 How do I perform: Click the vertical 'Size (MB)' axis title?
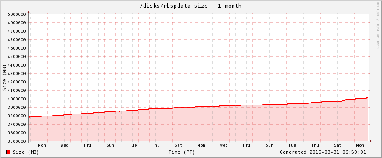pyautogui.click(x=4, y=78)
